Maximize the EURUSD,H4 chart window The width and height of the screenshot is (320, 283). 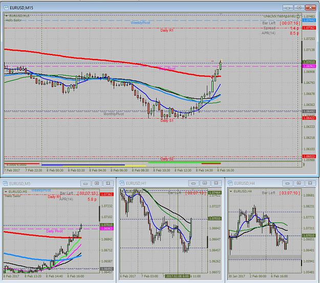(x=298, y=183)
